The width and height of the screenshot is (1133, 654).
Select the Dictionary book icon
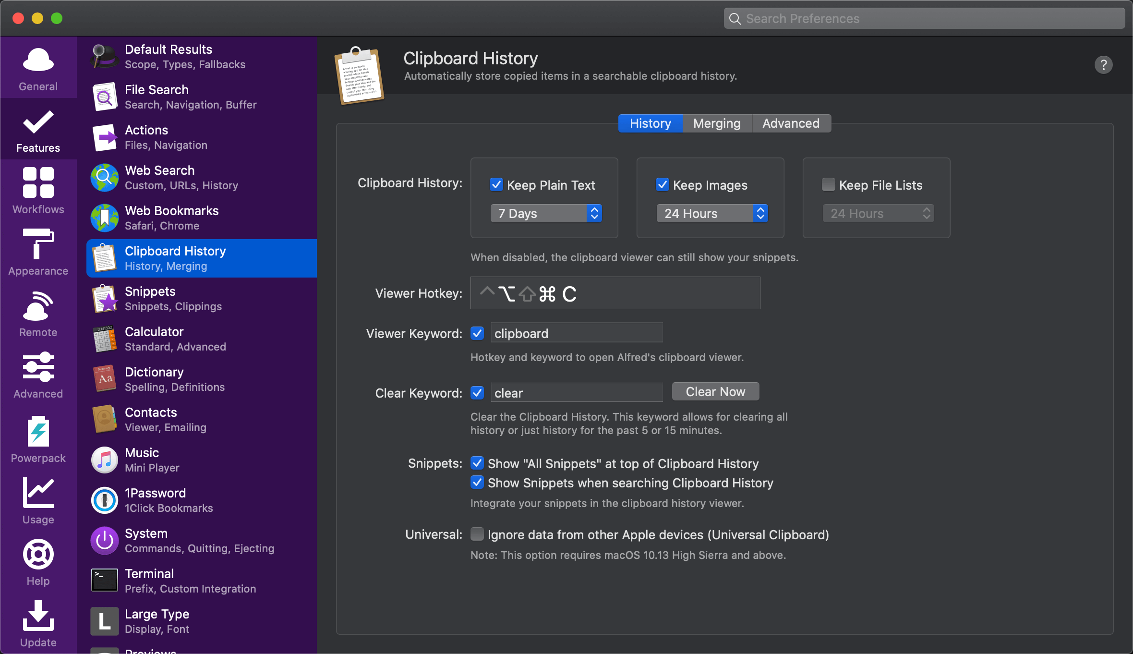104,379
